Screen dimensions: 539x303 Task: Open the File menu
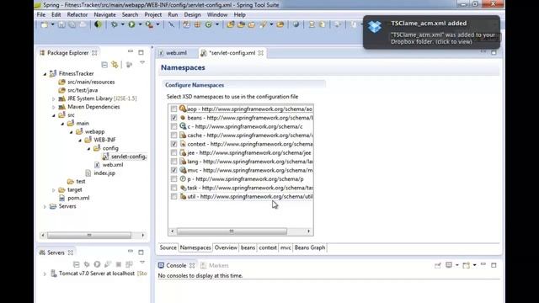click(x=41, y=15)
